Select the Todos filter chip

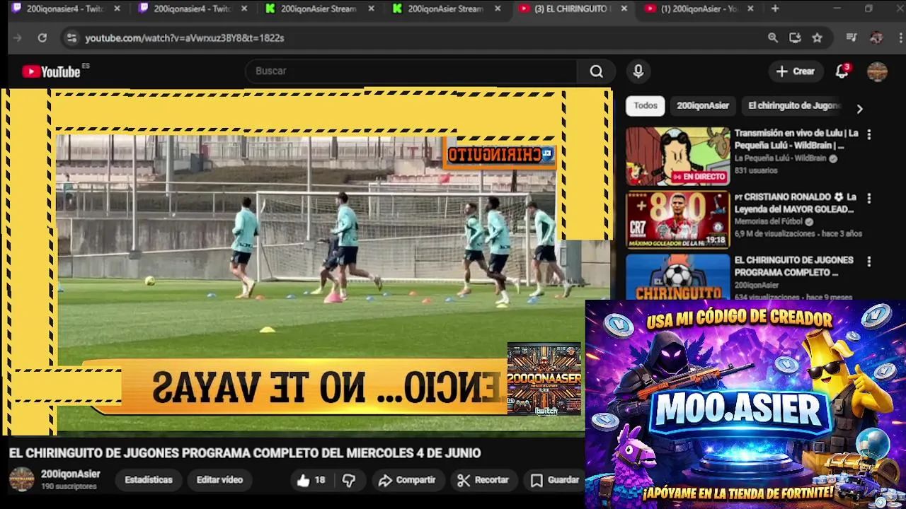pyautogui.click(x=646, y=106)
